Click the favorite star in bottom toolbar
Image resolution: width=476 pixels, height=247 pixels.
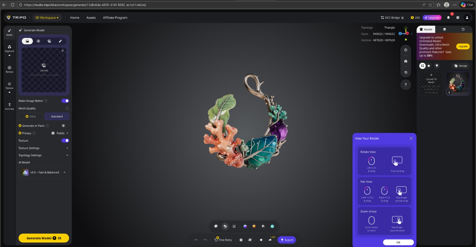[261, 240]
